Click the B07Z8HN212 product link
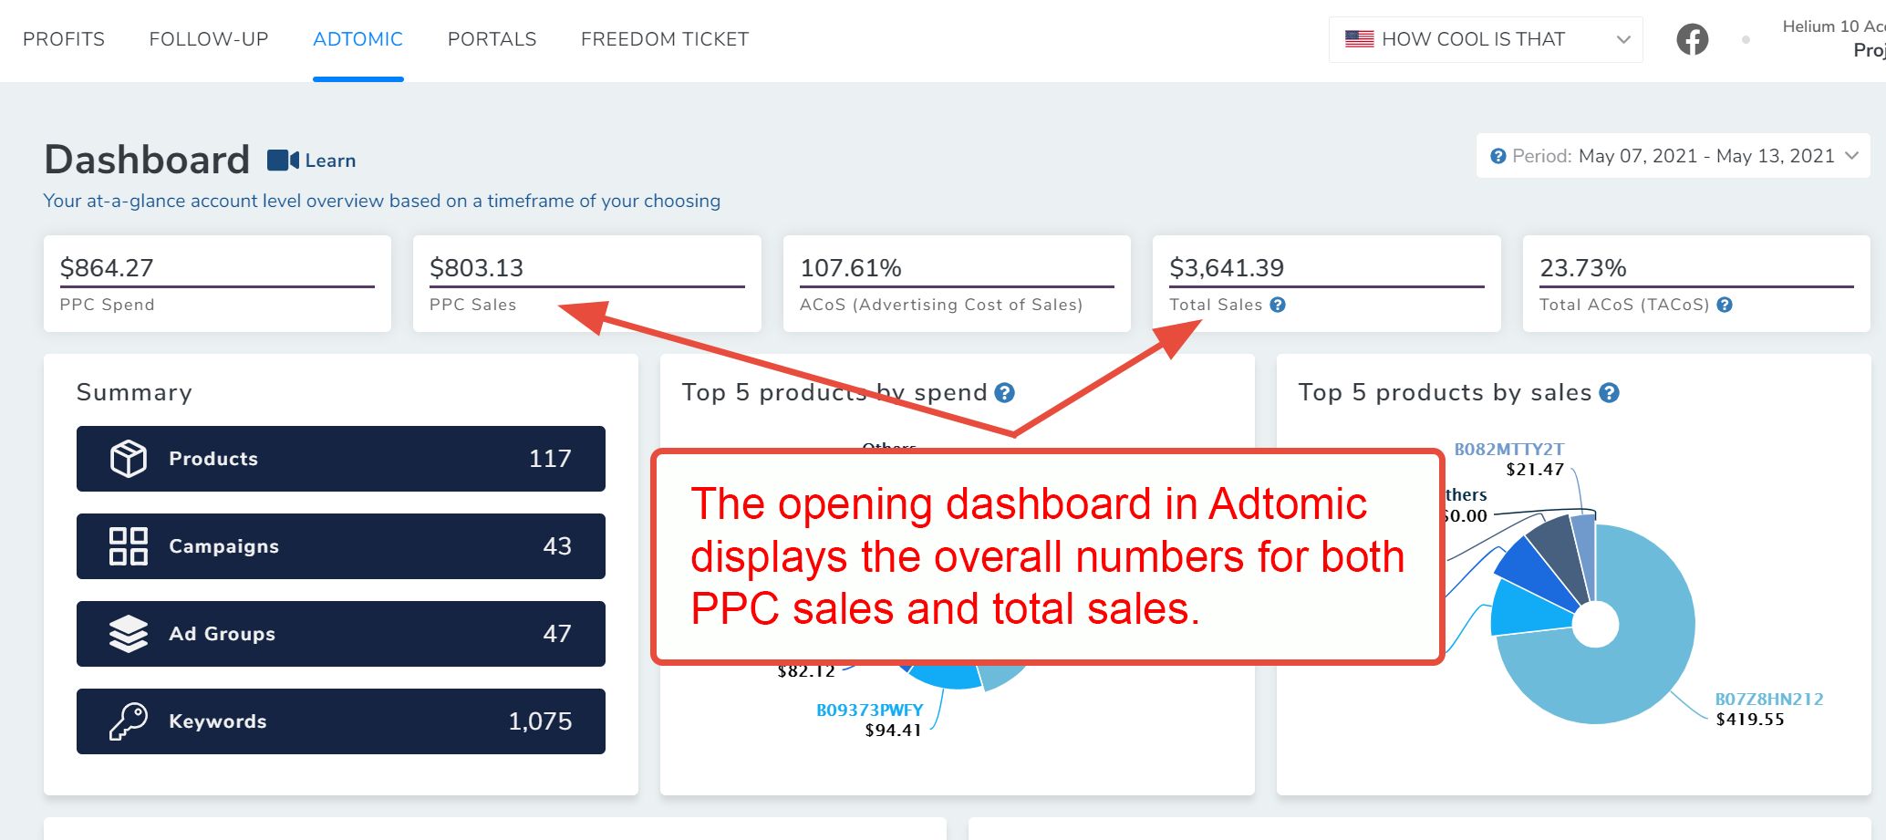1886x840 pixels. click(1770, 699)
